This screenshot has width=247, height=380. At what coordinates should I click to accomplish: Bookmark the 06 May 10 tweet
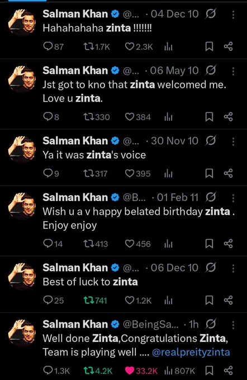[209, 117]
